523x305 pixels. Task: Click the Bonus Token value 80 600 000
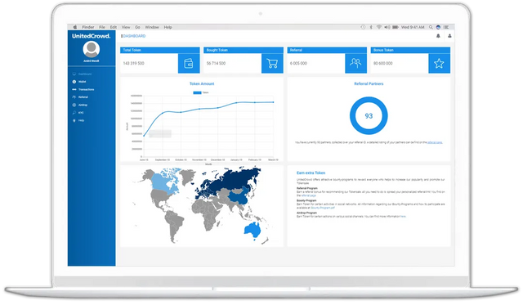[x=382, y=63]
